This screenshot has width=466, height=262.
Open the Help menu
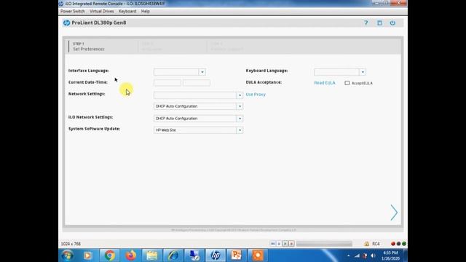146,12
